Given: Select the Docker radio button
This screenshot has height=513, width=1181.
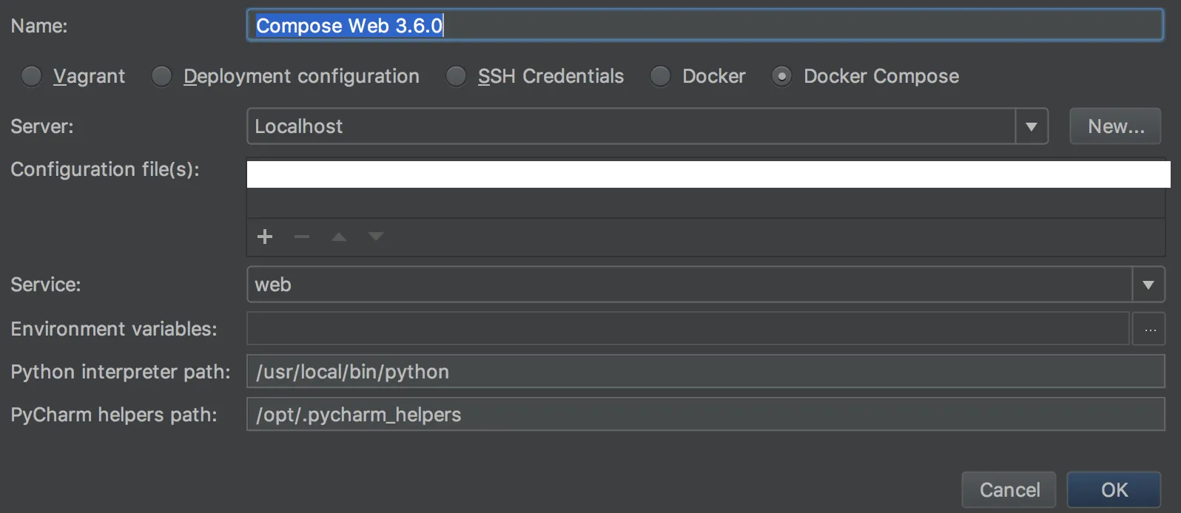Looking at the screenshot, I should (x=660, y=76).
